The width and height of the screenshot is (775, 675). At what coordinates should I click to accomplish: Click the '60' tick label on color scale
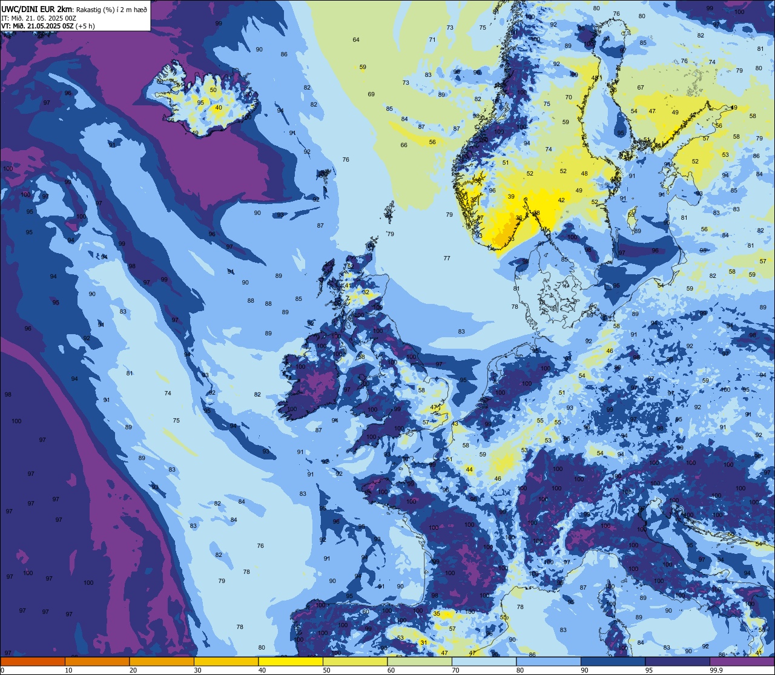[391, 670]
